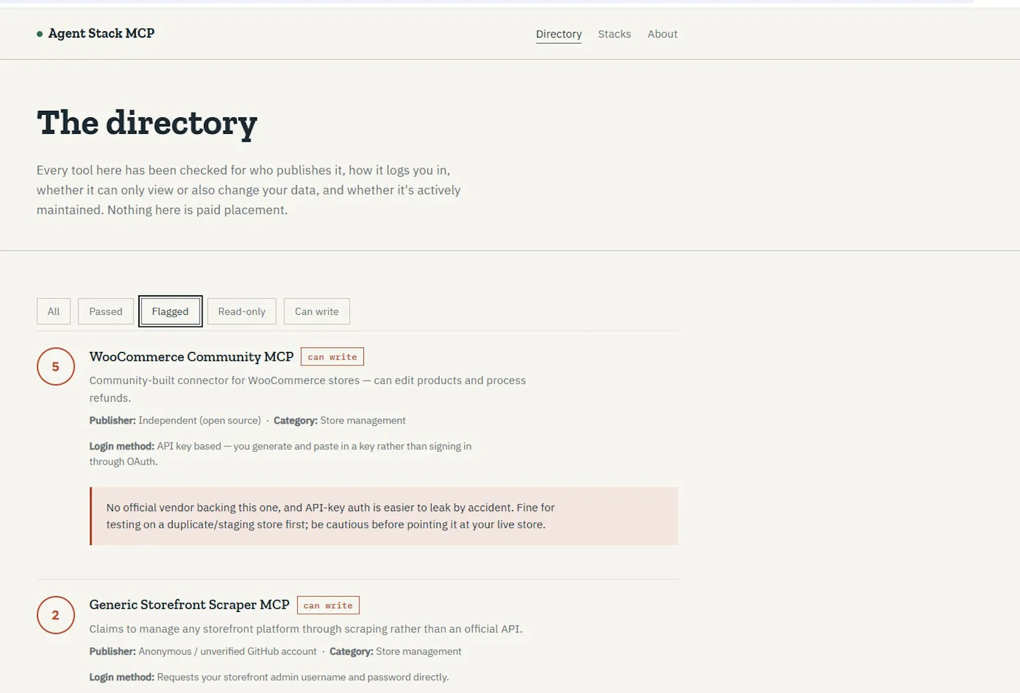Click the warning note about API-key auth
Screen dimensions: 1020x693
tap(384, 516)
